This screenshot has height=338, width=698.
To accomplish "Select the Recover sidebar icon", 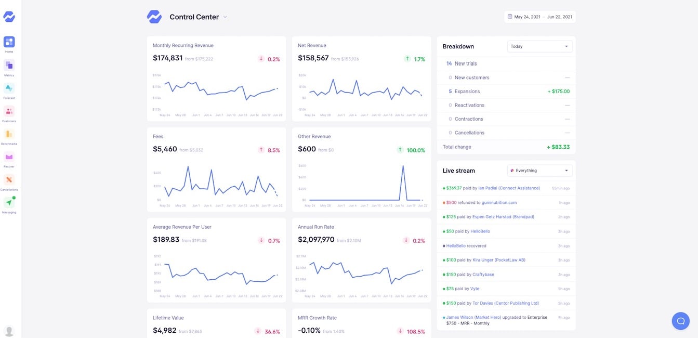I will pos(9,156).
